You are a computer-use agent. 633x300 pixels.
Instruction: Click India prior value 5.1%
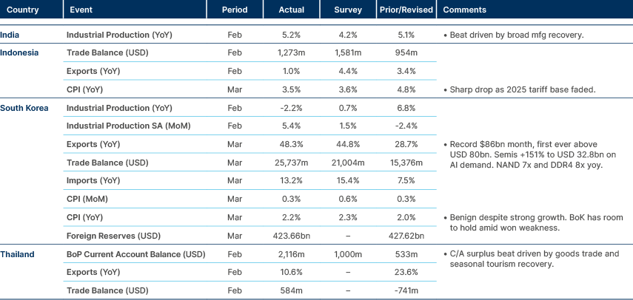406,35
